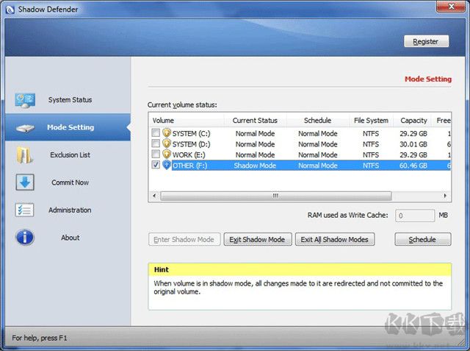Check the SYSTEM (C:) volume checkbox

click(x=156, y=132)
